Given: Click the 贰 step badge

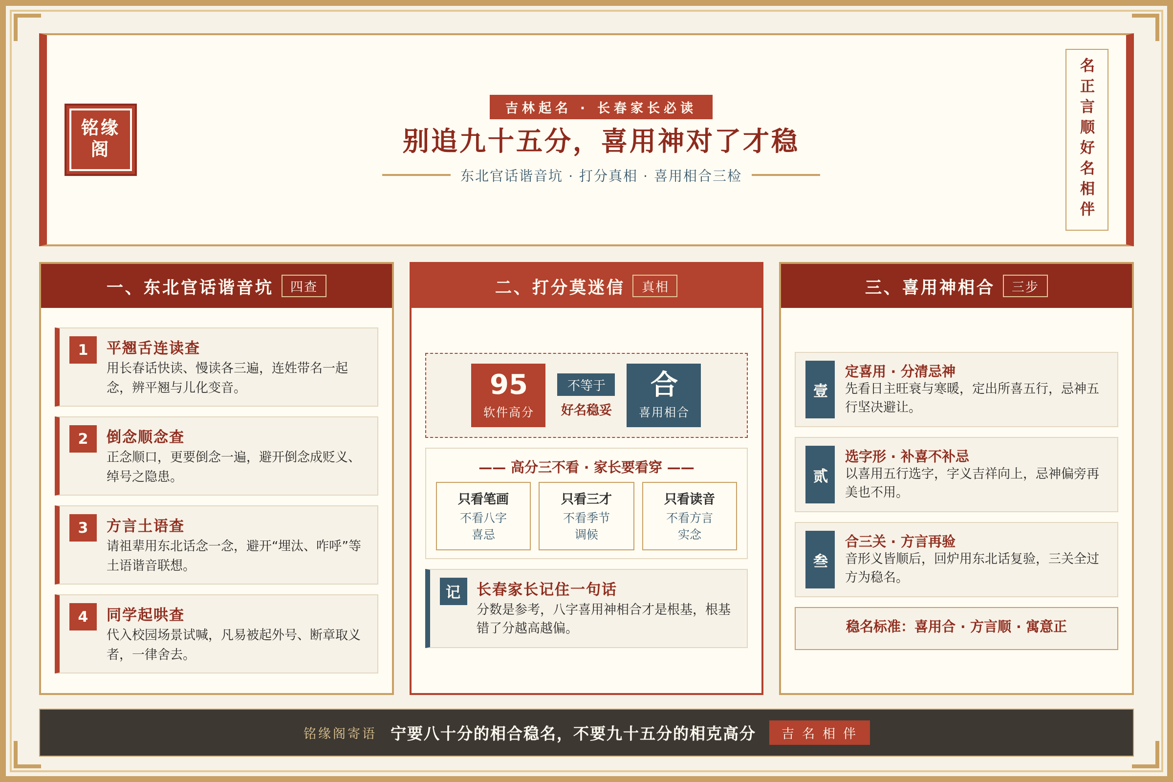Looking at the screenshot, I should [x=820, y=474].
